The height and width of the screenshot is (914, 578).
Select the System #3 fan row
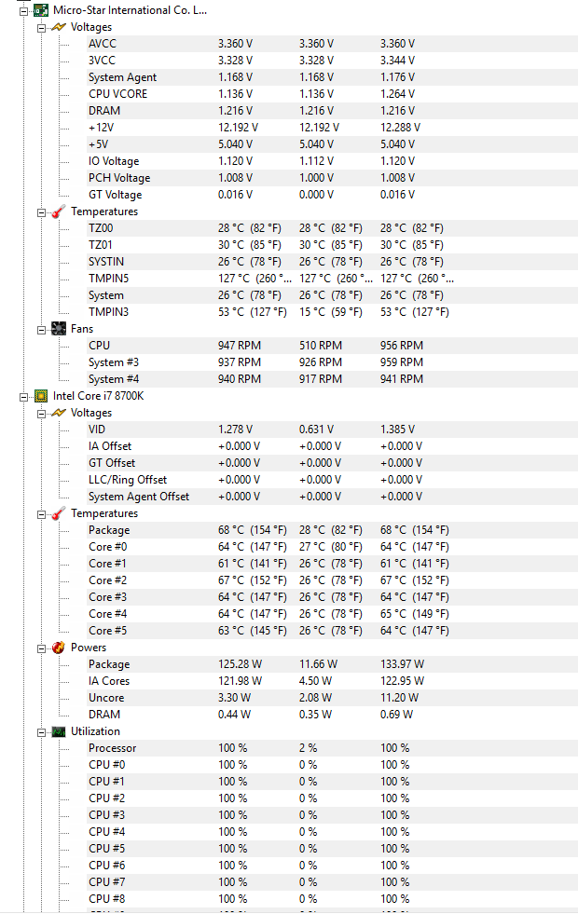click(x=333, y=362)
